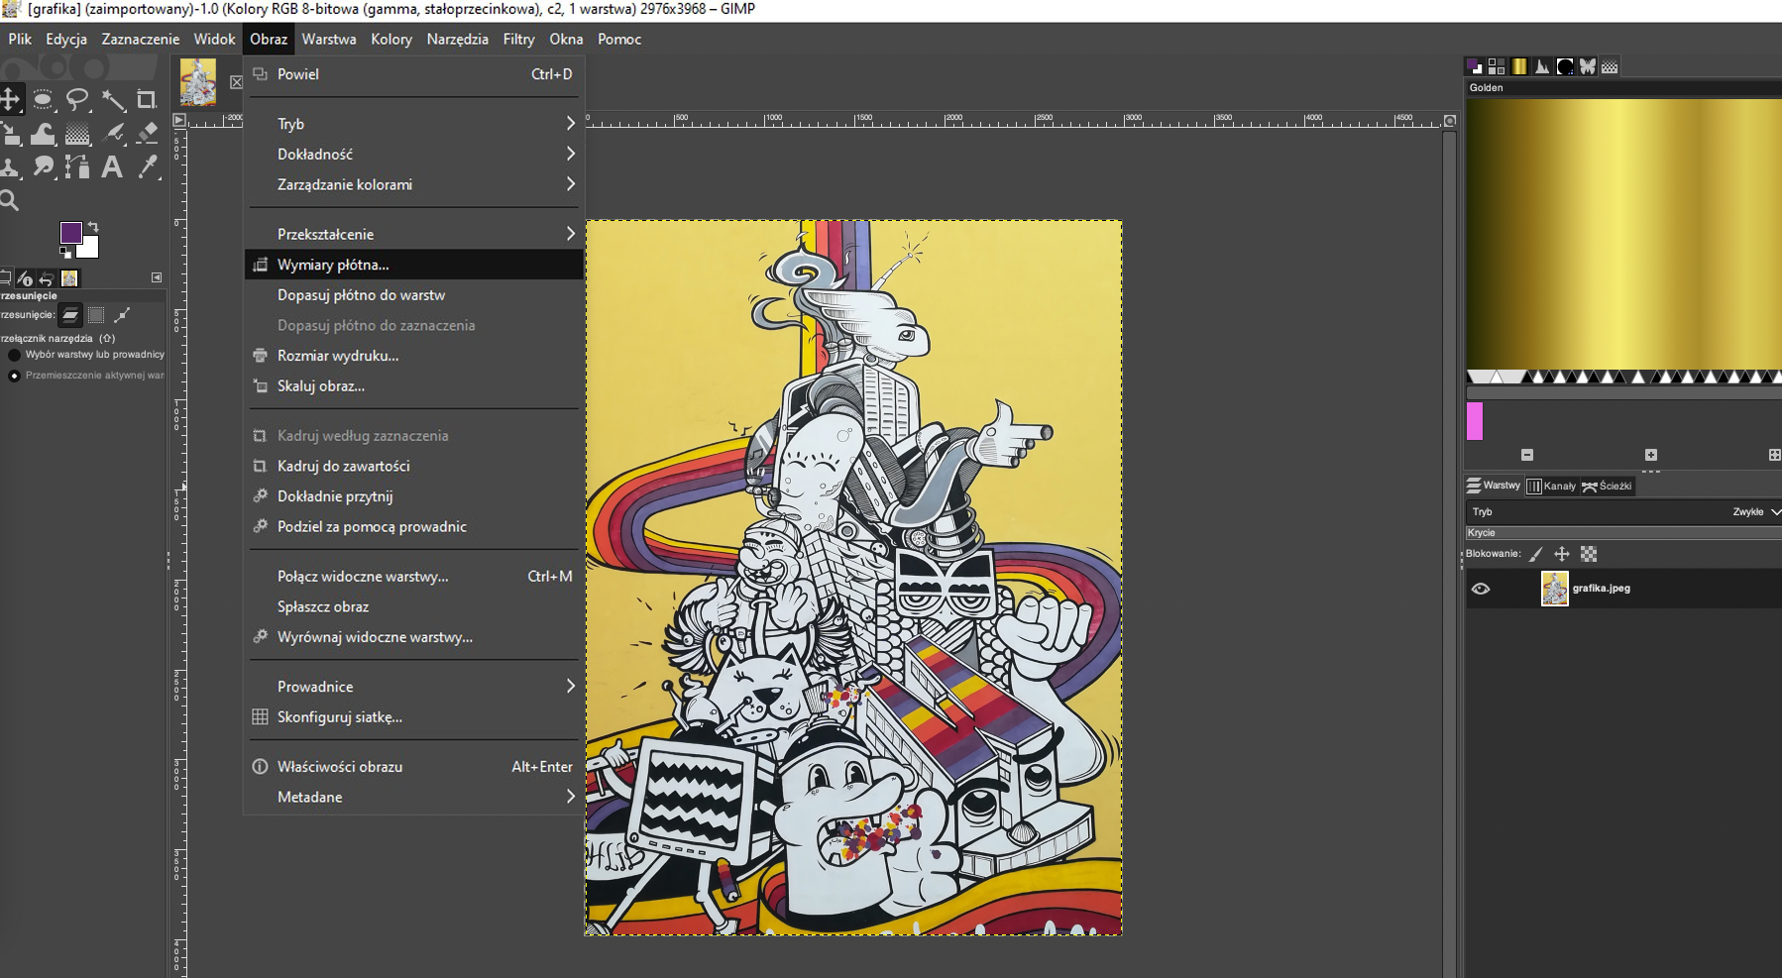Select the Text tool

tap(112, 166)
